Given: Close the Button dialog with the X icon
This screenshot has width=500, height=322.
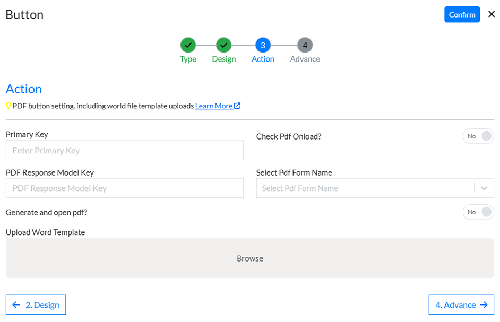Looking at the screenshot, I should (x=492, y=14).
